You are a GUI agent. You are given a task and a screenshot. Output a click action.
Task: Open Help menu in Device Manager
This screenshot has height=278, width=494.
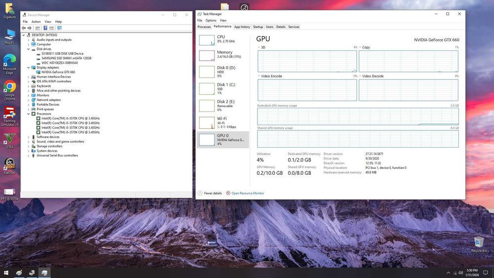58,22
